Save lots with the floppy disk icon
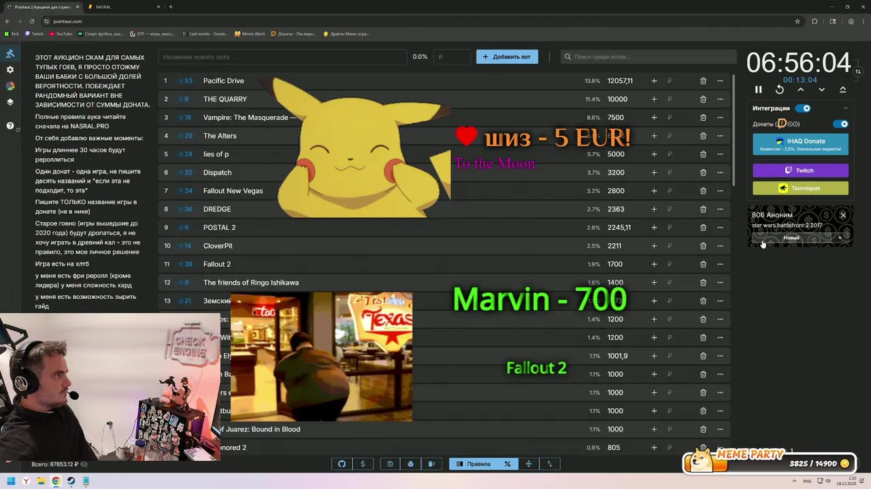Screen dimensions: 871x489 click(390, 464)
